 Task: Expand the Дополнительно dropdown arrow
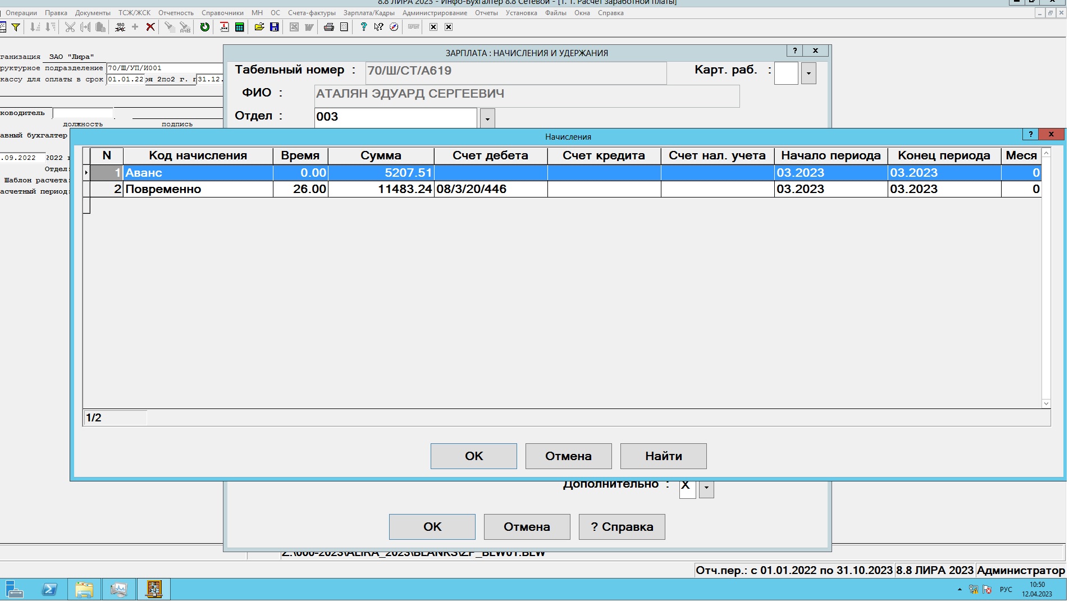706,489
